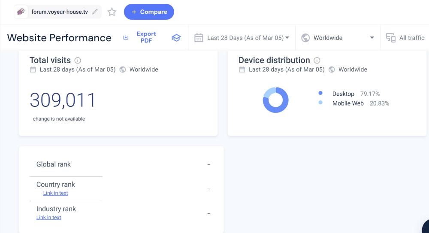This screenshot has width=429, height=233.
Task: Click the Export PDF download icon
Action: pyautogui.click(x=126, y=38)
